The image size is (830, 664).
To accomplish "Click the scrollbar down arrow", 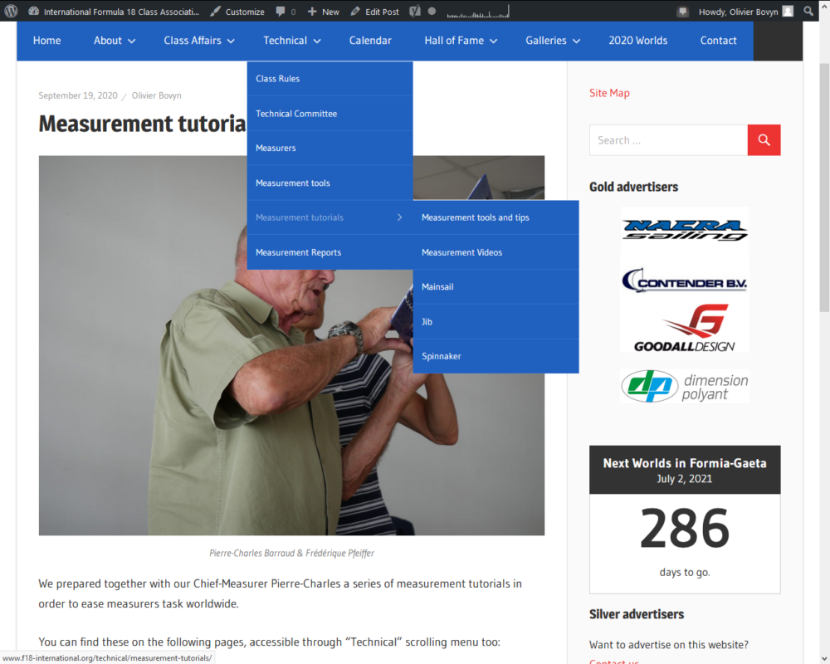I will click(824, 658).
